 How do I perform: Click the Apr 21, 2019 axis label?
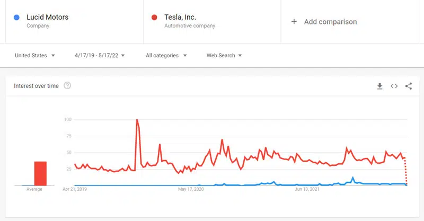tap(75, 189)
